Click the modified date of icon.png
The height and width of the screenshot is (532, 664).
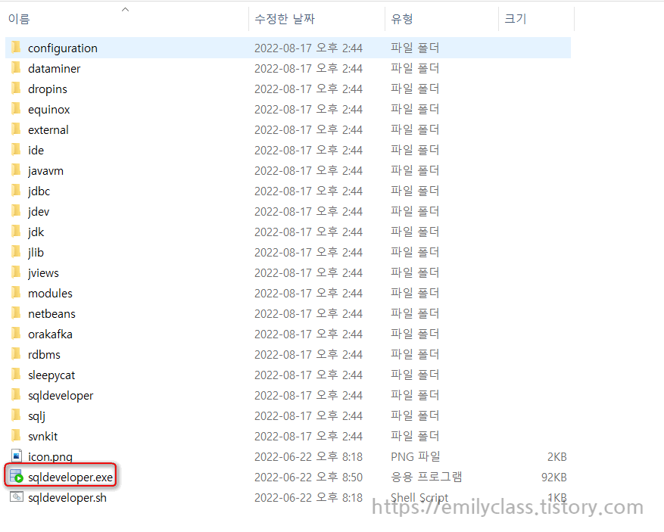[308, 457]
